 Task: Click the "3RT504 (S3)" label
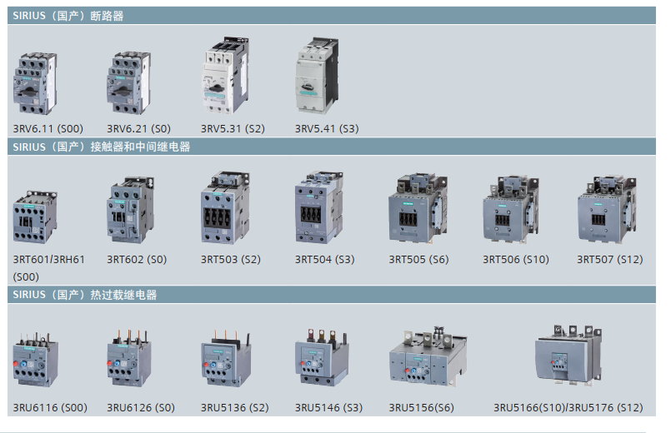324,260
